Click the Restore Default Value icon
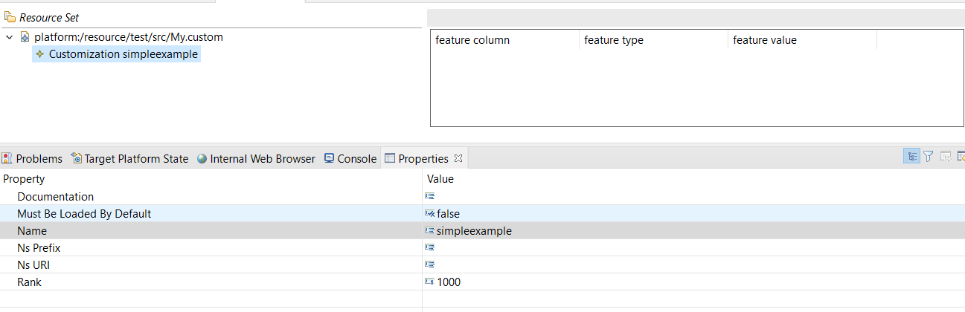The height and width of the screenshot is (312, 965). 946,156
